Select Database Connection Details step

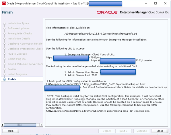(x=25, y=44)
